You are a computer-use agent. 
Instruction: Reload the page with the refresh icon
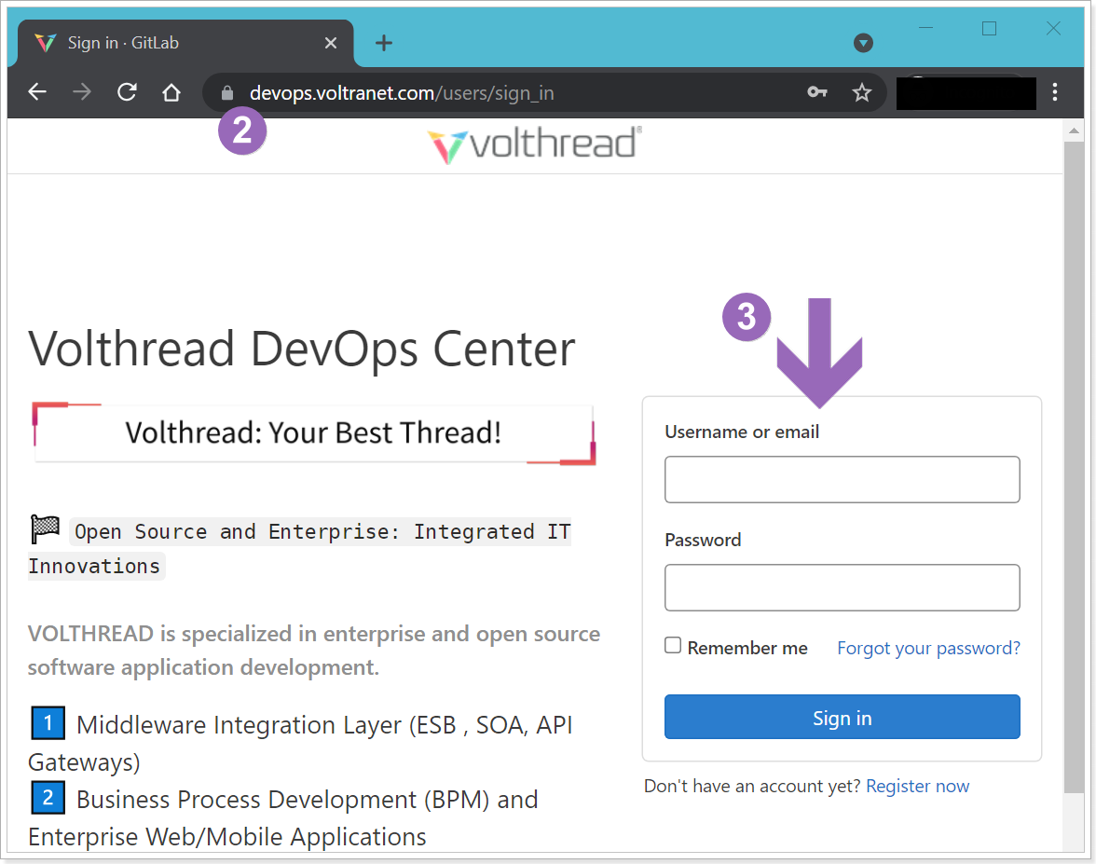point(127,92)
